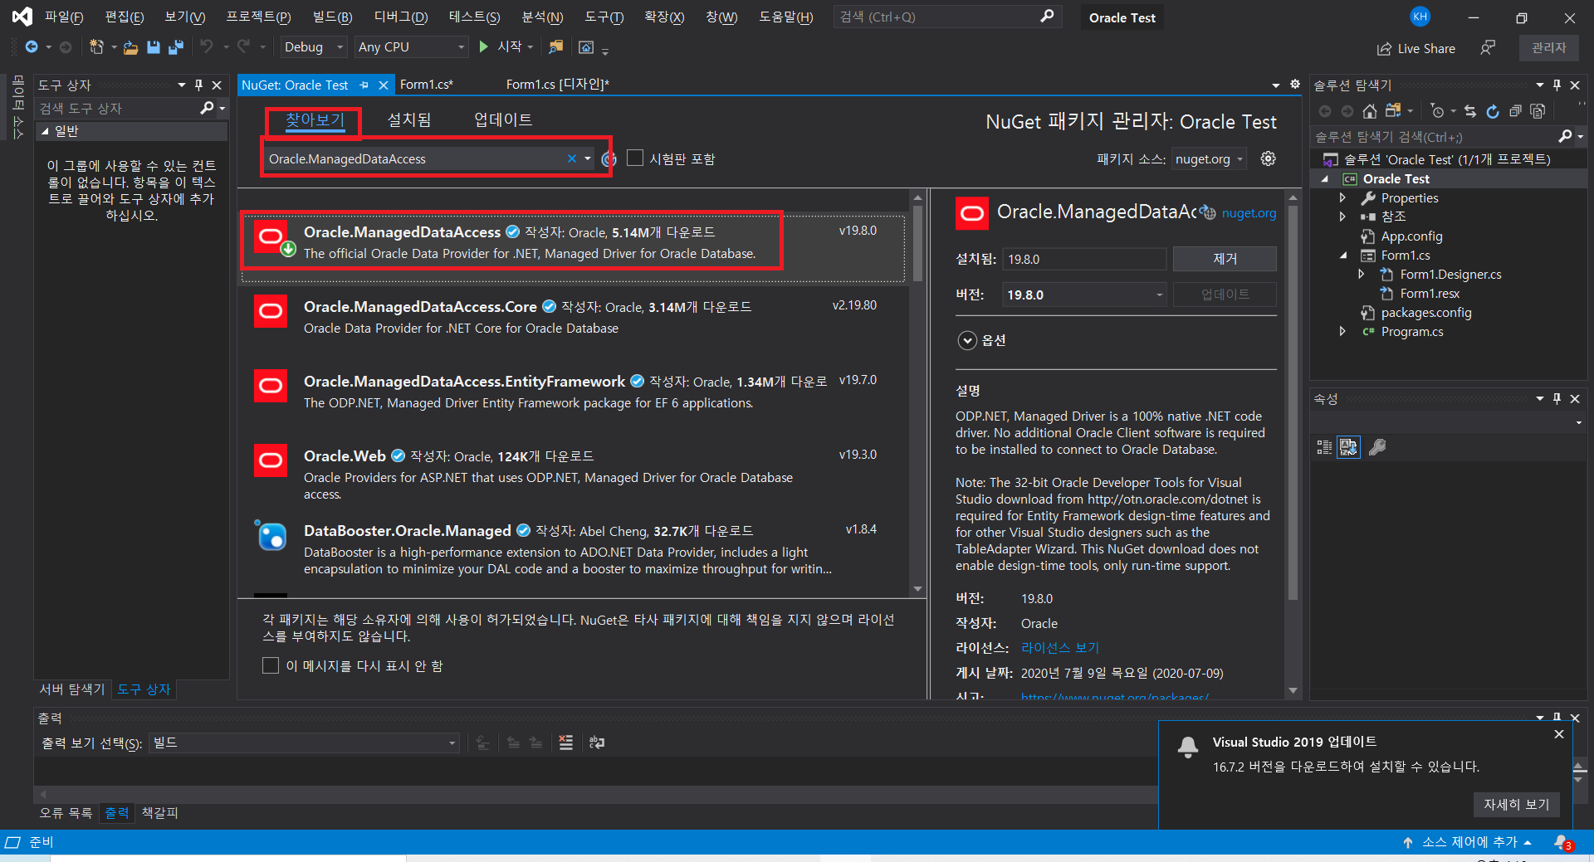Click Solution Explorer home icon
The width and height of the screenshot is (1594, 862).
[1370, 111]
